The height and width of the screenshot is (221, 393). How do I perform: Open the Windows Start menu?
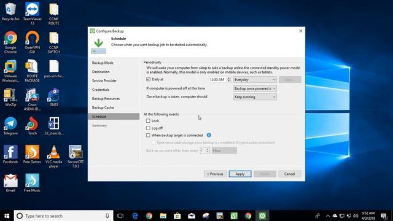point(7,215)
